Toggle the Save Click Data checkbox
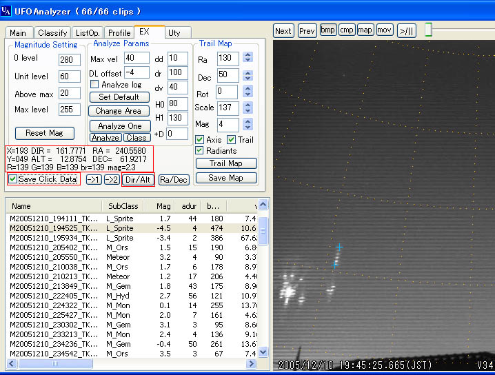495x375 pixels. click(x=13, y=179)
